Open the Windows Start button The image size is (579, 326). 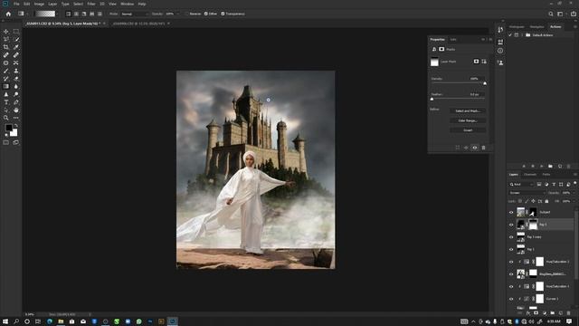(x=5, y=321)
